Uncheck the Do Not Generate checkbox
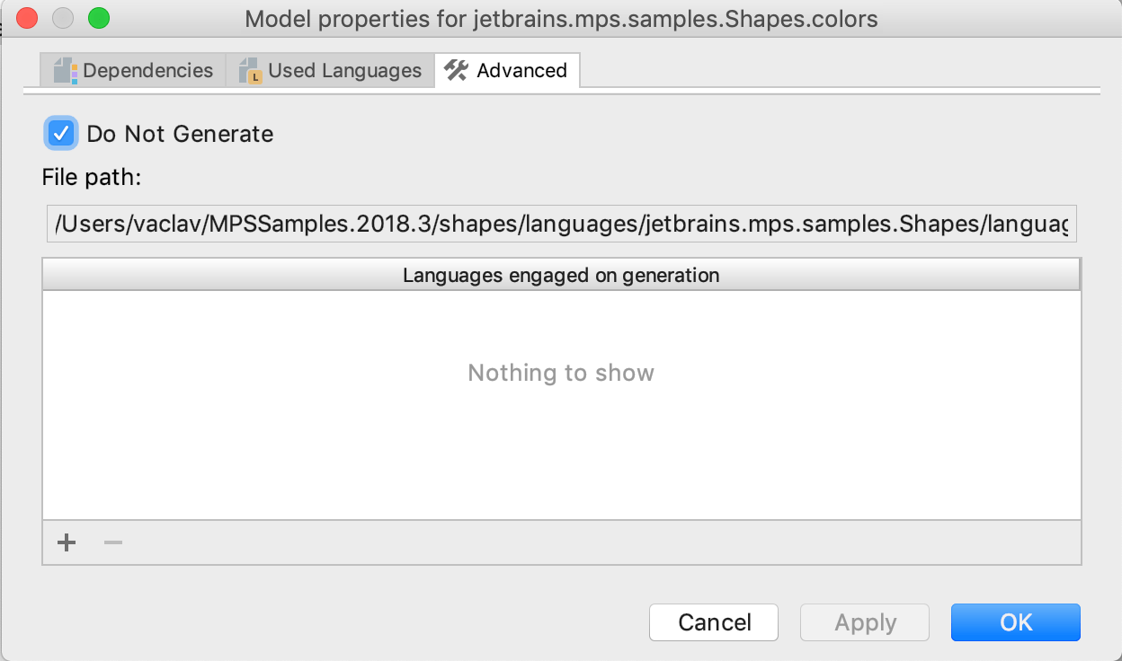 pos(60,134)
